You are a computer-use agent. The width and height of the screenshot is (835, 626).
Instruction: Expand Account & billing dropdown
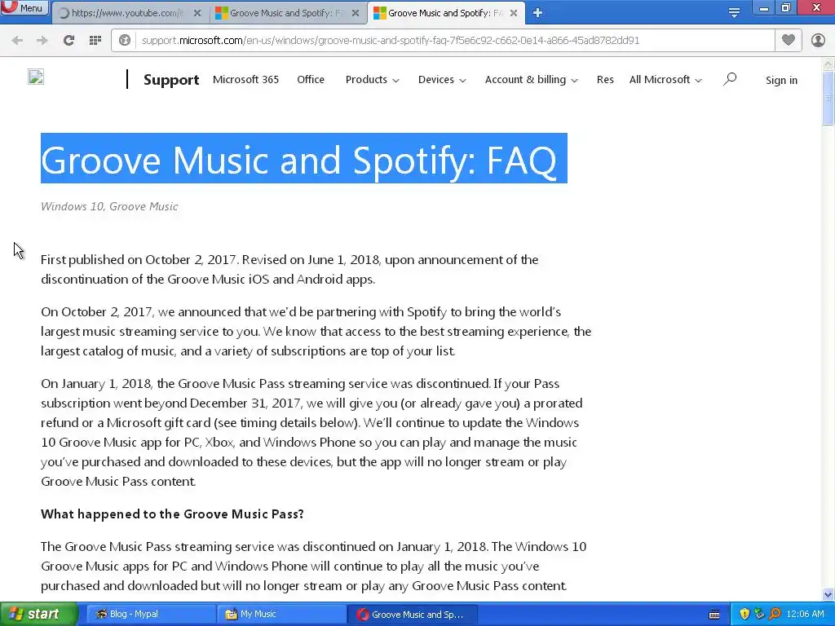tap(532, 79)
